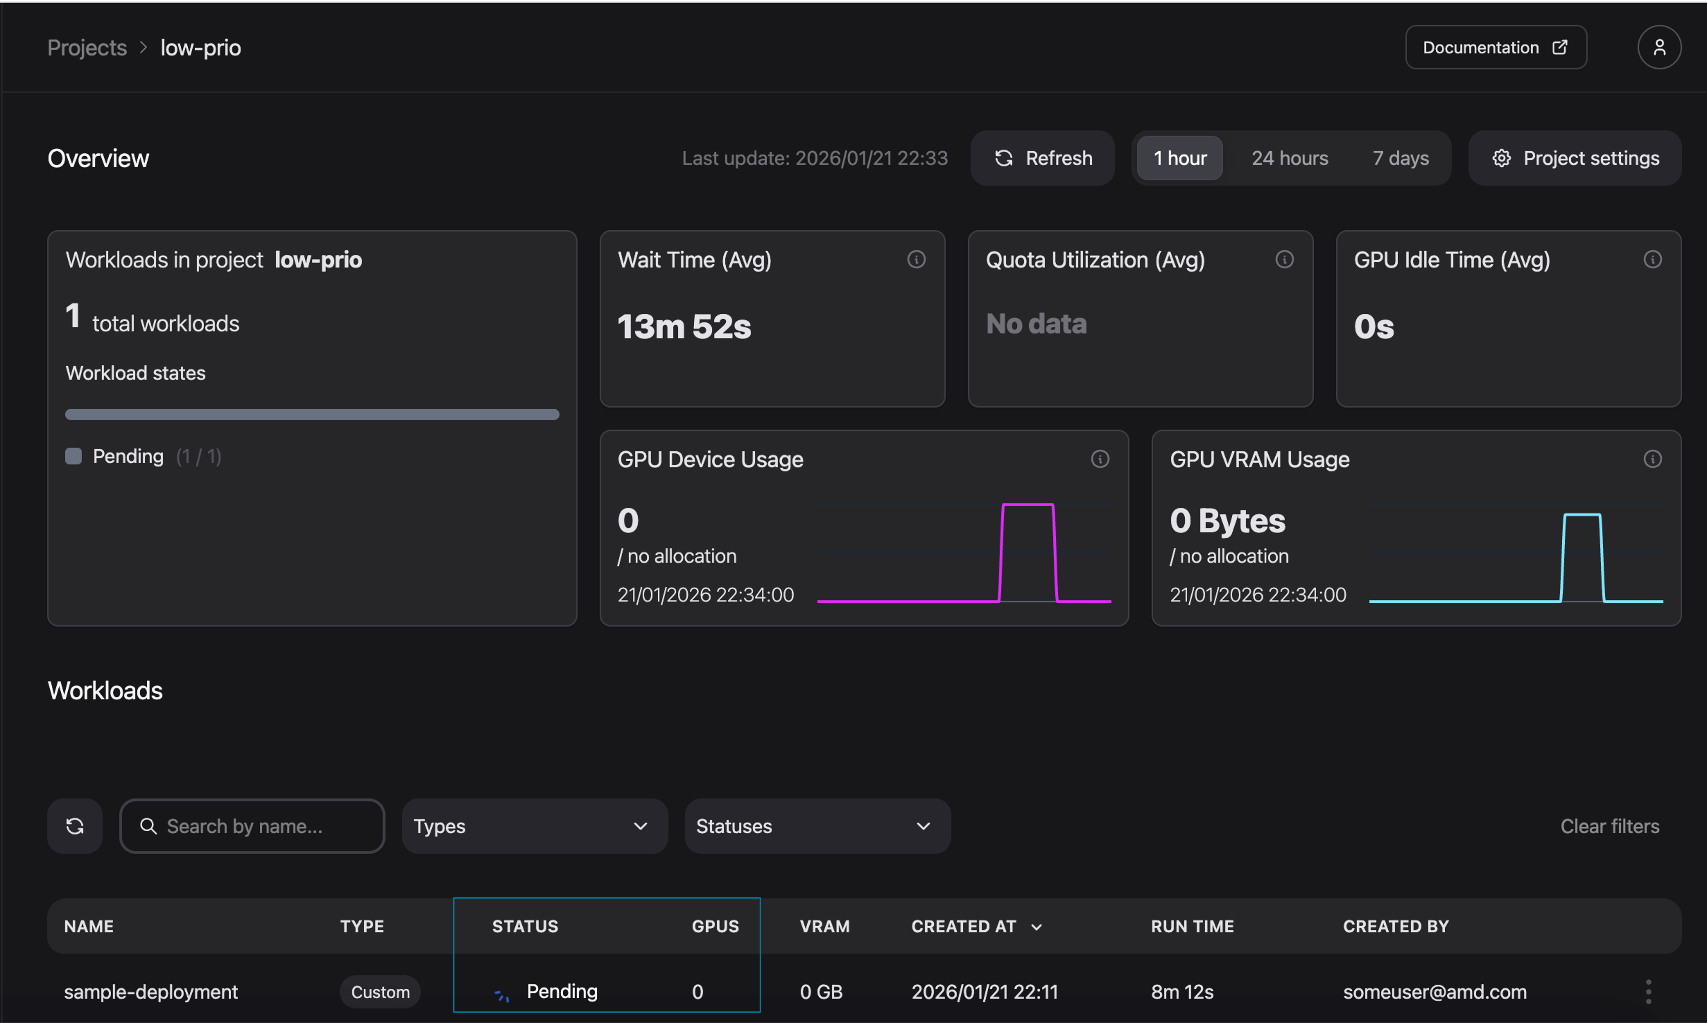Click the Pending state color swatch

(x=73, y=456)
